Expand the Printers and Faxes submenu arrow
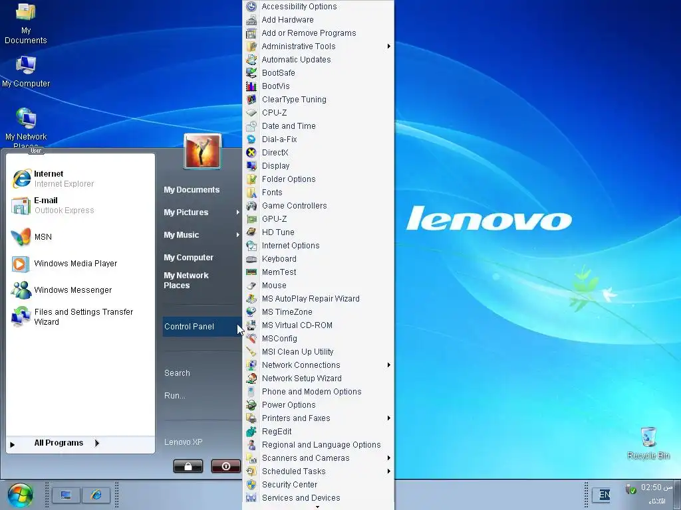 tap(388, 418)
